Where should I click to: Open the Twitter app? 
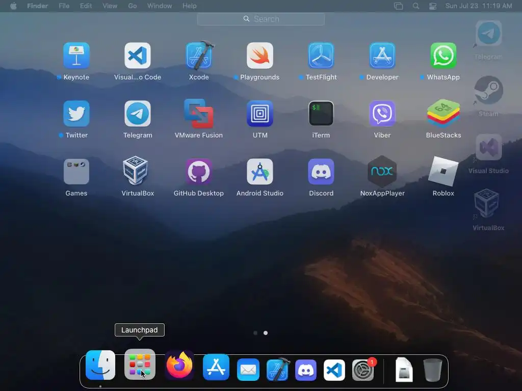tap(76, 114)
